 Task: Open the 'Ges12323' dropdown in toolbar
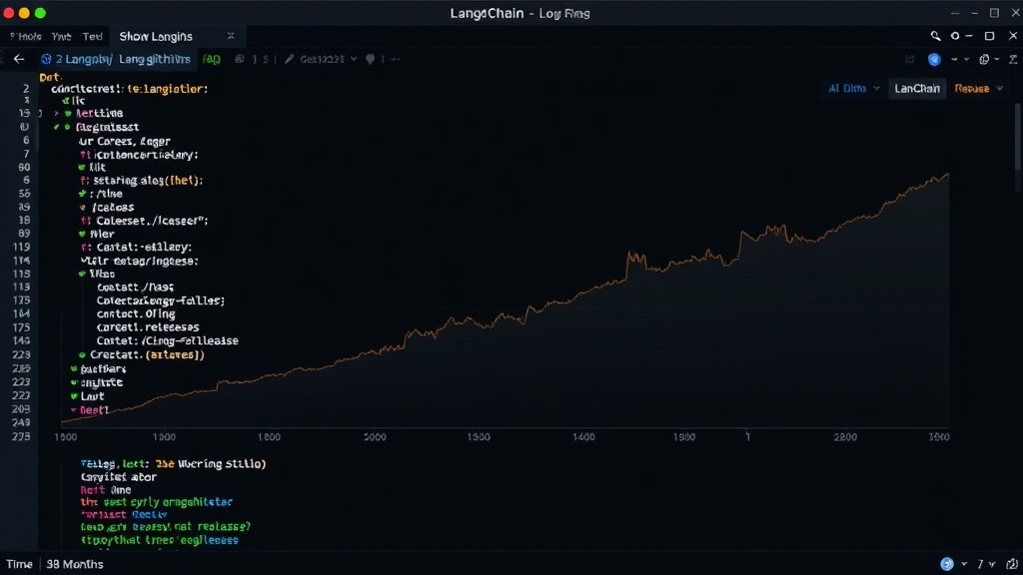point(328,59)
